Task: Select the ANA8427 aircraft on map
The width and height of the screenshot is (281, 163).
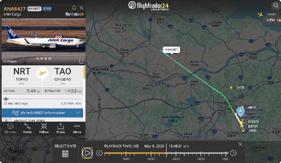Action: pyautogui.click(x=171, y=58)
